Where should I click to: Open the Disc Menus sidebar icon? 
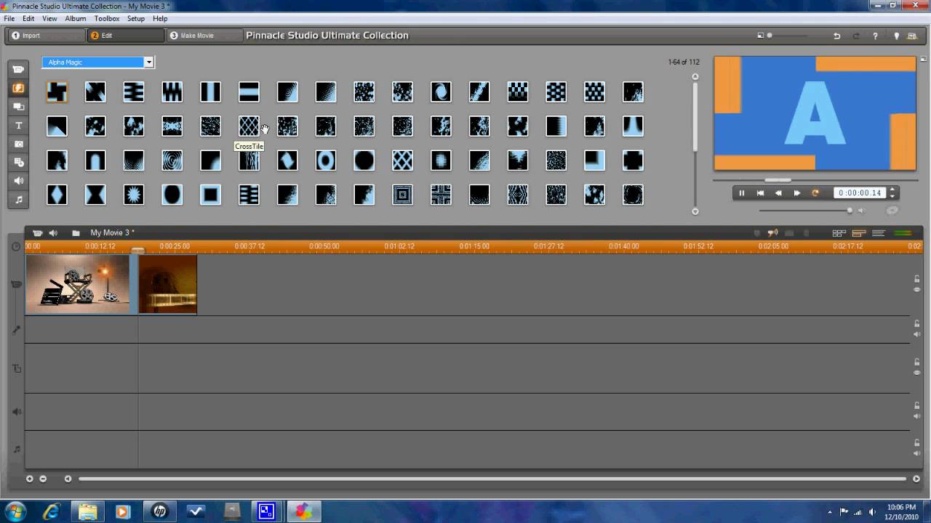(18, 163)
